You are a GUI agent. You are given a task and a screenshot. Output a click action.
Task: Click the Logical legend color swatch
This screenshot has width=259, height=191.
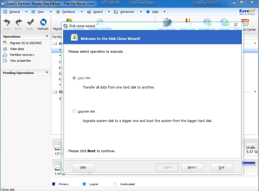tap(84, 184)
